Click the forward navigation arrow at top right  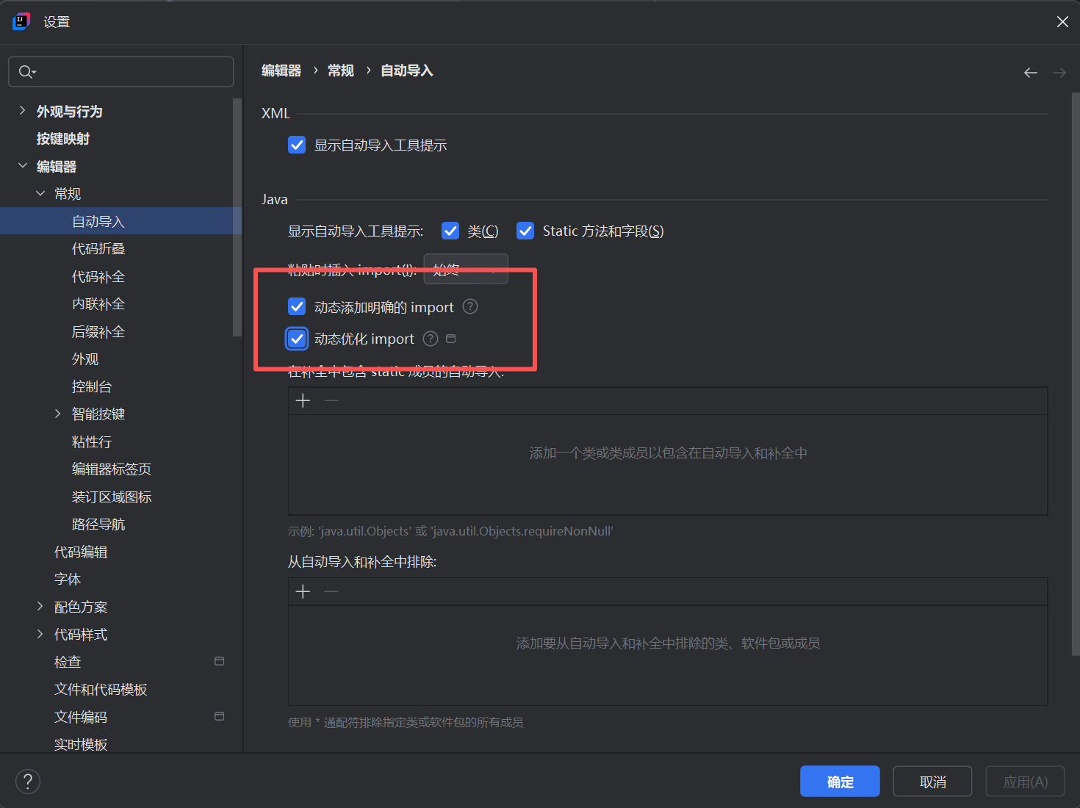[x=1059, y=72]
